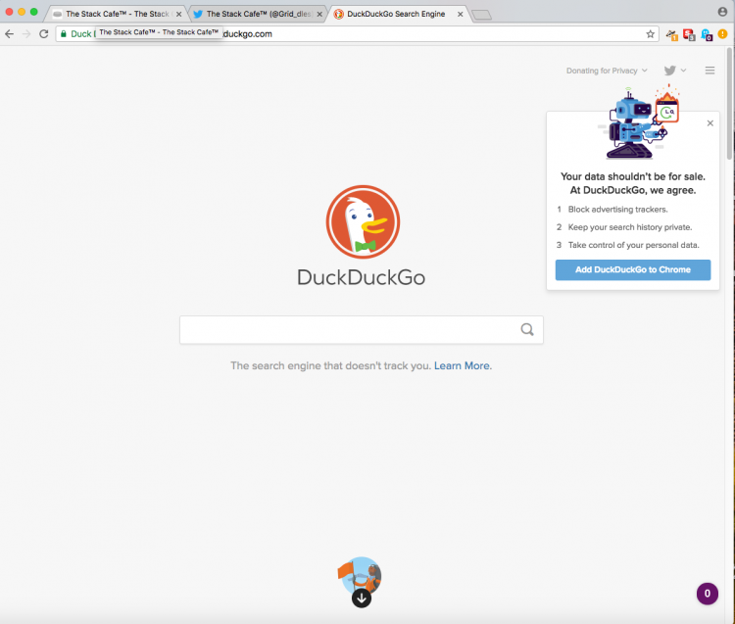The width and height of the screenshot is (735, 624).
Task: Click the robot illustration in the popup
Action: (x=638, y=123)
